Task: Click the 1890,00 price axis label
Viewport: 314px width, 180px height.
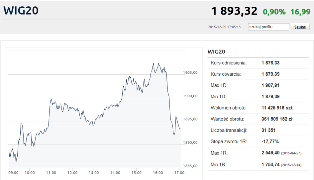Action: click(x=190, y=142)
